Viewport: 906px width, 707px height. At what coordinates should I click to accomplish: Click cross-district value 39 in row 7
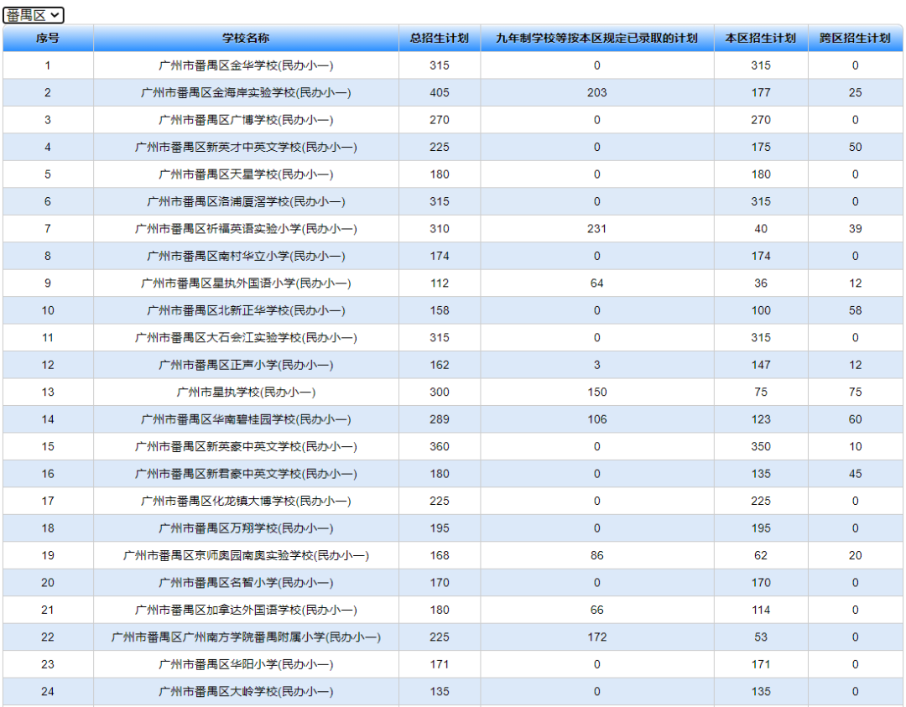pyautogui.click(x=855, y=229)
